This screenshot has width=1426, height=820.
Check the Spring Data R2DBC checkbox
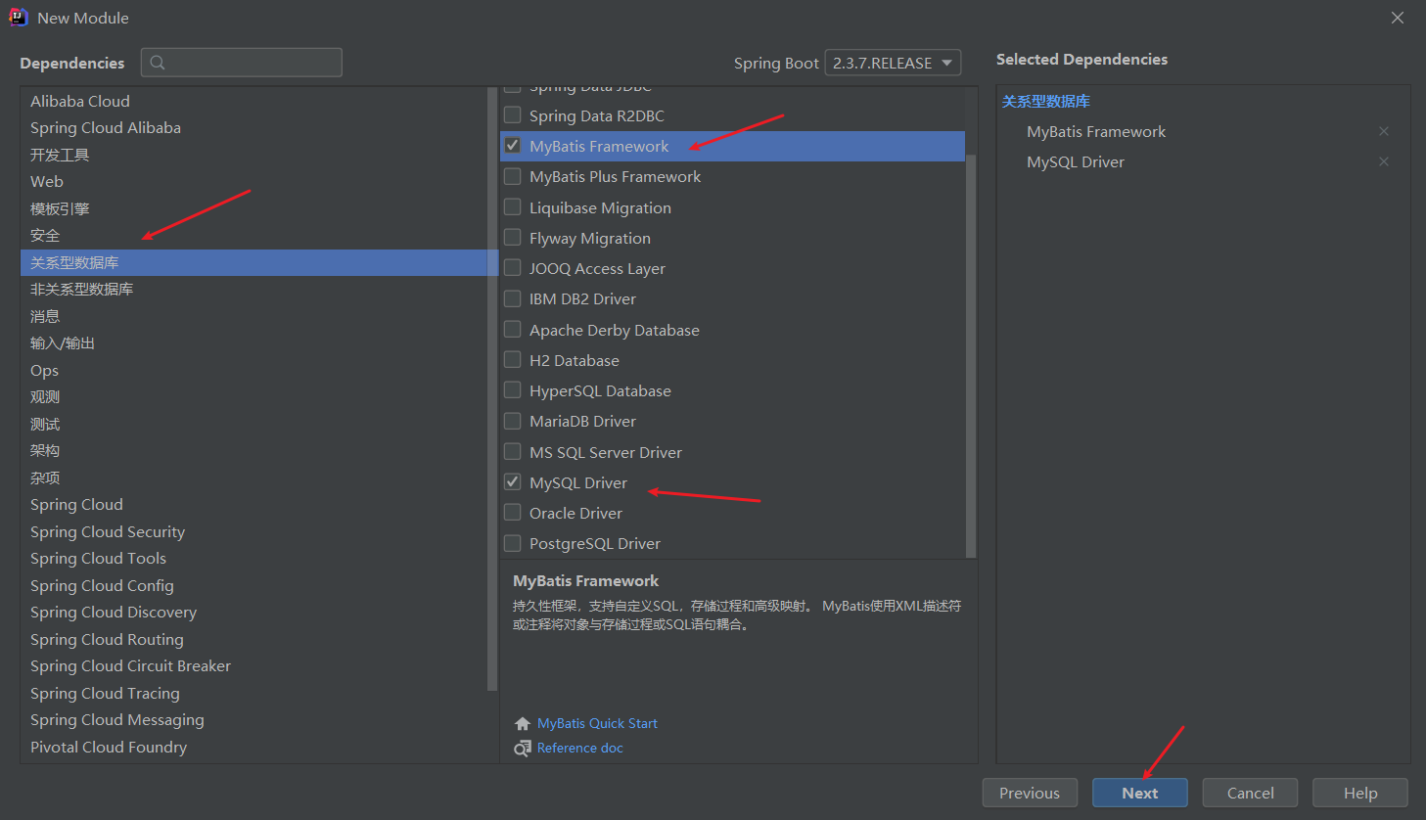[x=512, y=115]
